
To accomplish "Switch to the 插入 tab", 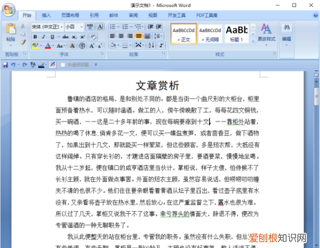I will 46,15.
